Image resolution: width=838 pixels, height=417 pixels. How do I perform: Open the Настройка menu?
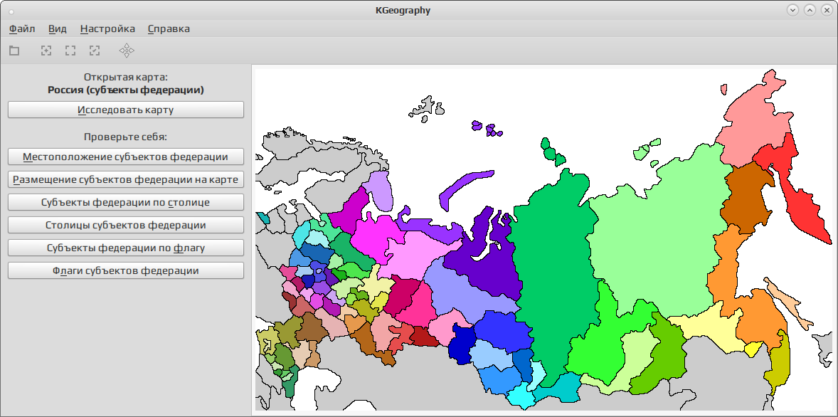click(x=107, y=29)
